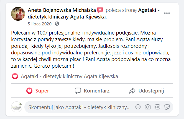Screen dimensions: 184x119
Task: Click the Agataki page avatar beside the comment box
Action: pyautogui.click(x=17, y=107)
